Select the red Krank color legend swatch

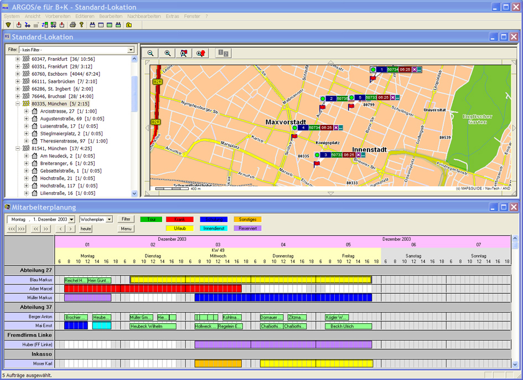pyautogui.click(x=180, y=219)
